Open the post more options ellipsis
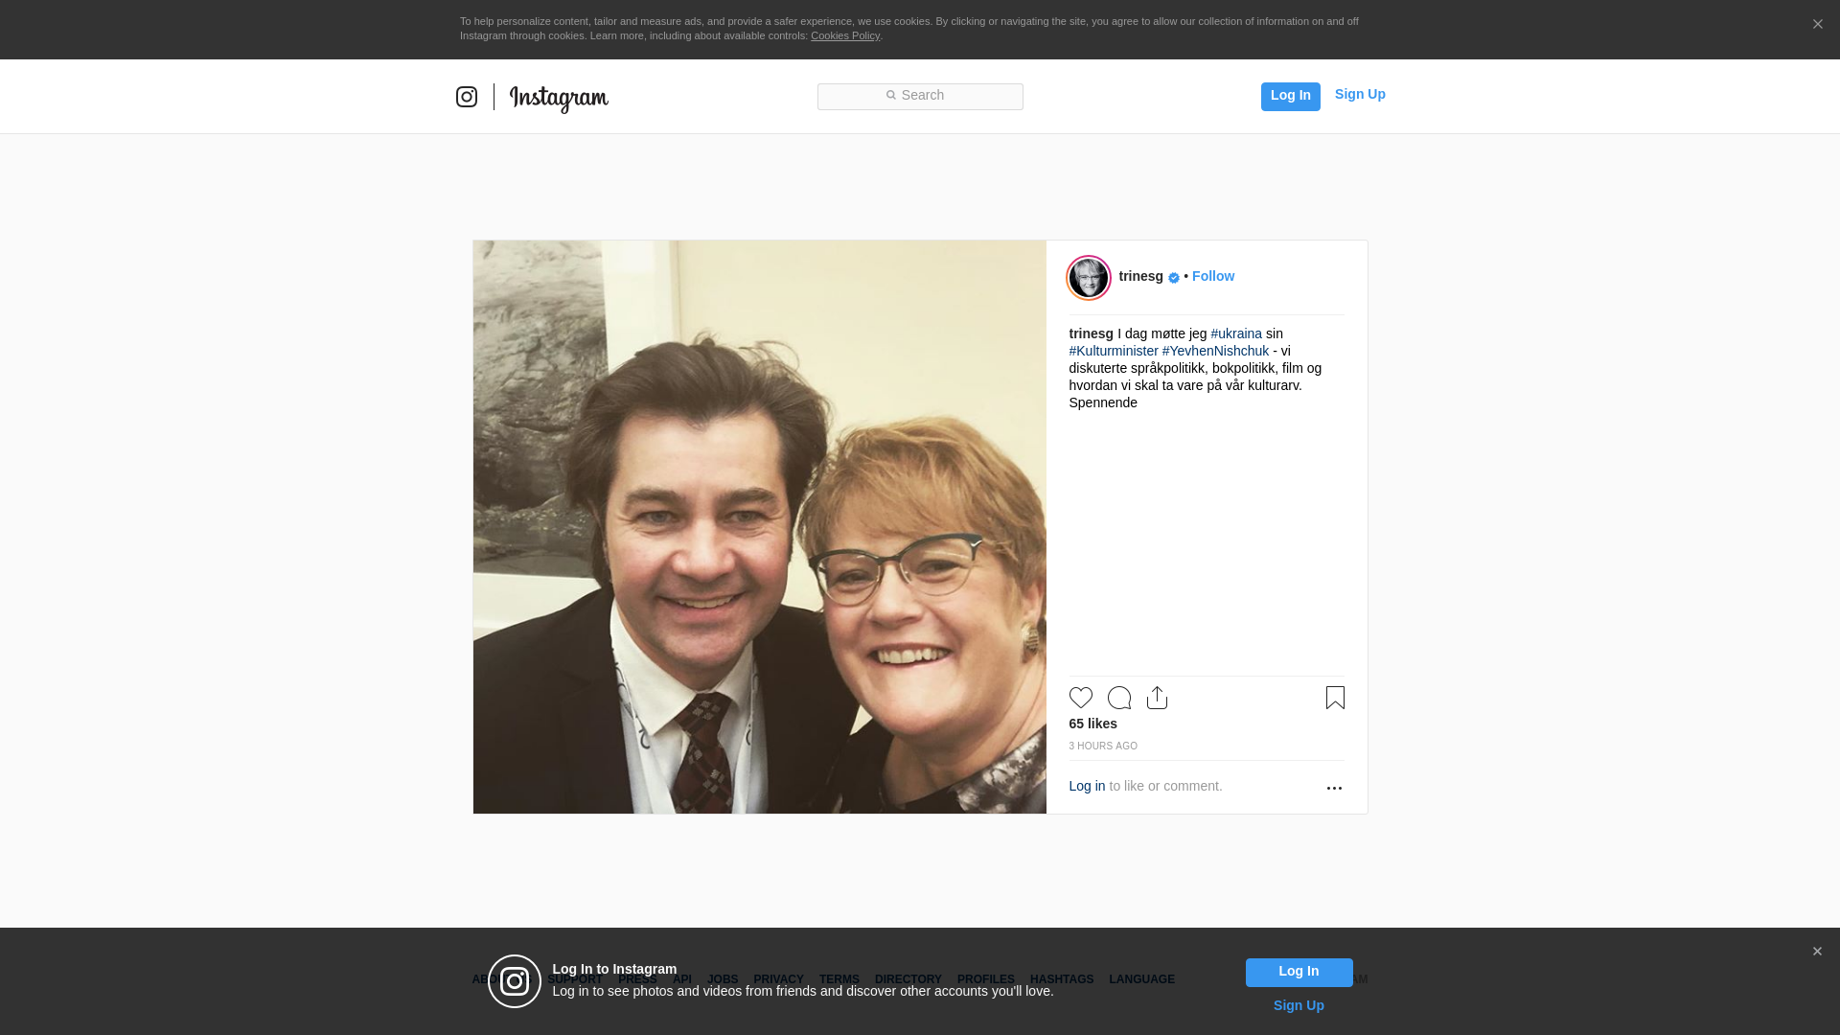The image size is (1840, 1035). tap(1334, 788)
